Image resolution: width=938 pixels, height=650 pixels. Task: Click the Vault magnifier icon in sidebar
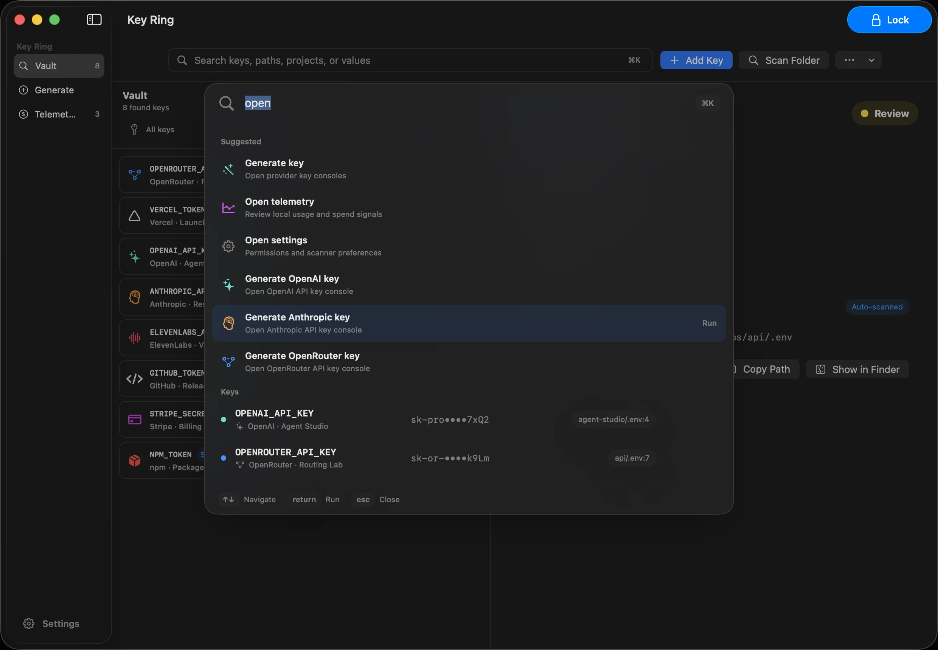click(24, 66)
